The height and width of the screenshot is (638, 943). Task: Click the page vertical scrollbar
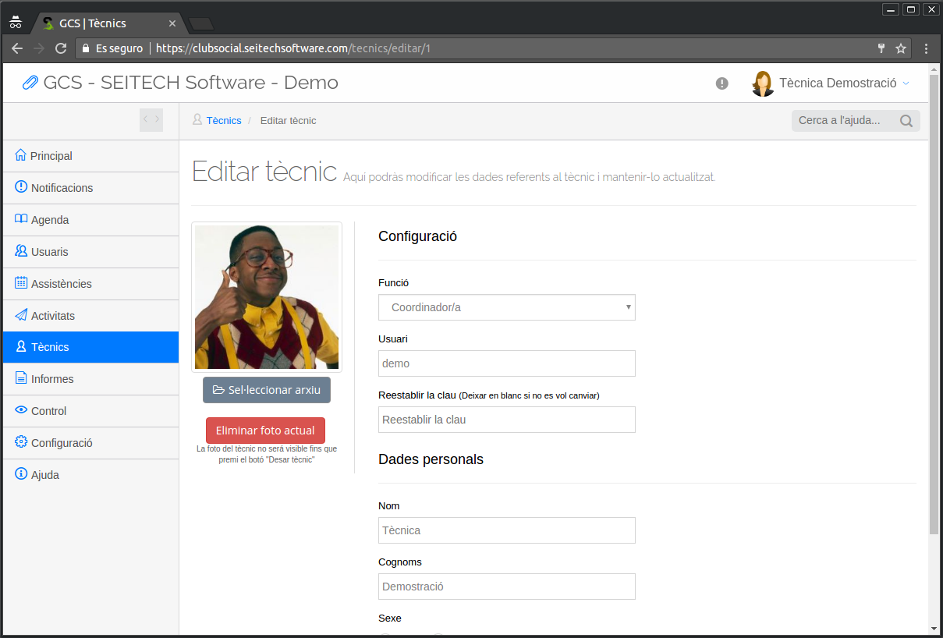click(x=934, y=304)
